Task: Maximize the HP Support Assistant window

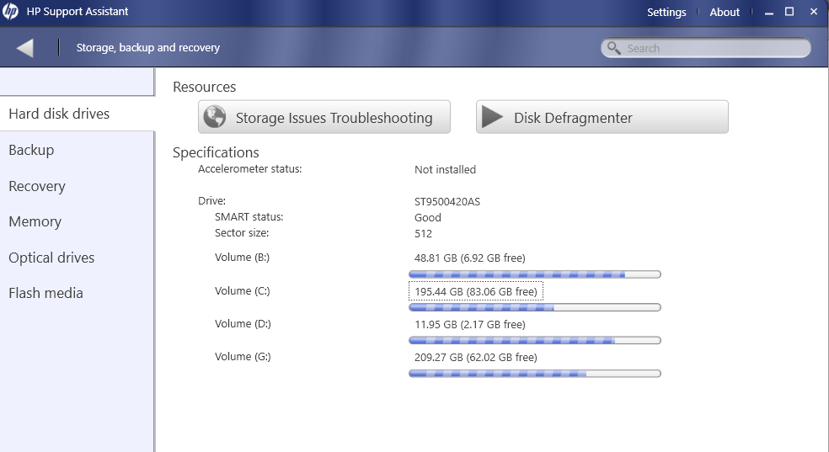Action: 789,12
